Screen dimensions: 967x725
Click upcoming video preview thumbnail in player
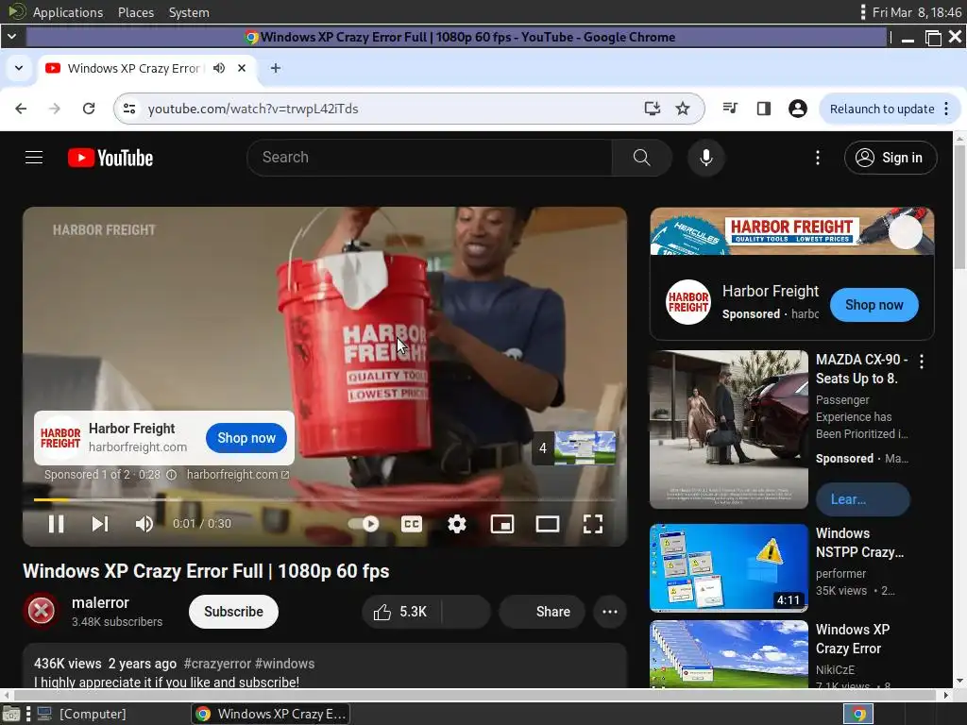584,447
